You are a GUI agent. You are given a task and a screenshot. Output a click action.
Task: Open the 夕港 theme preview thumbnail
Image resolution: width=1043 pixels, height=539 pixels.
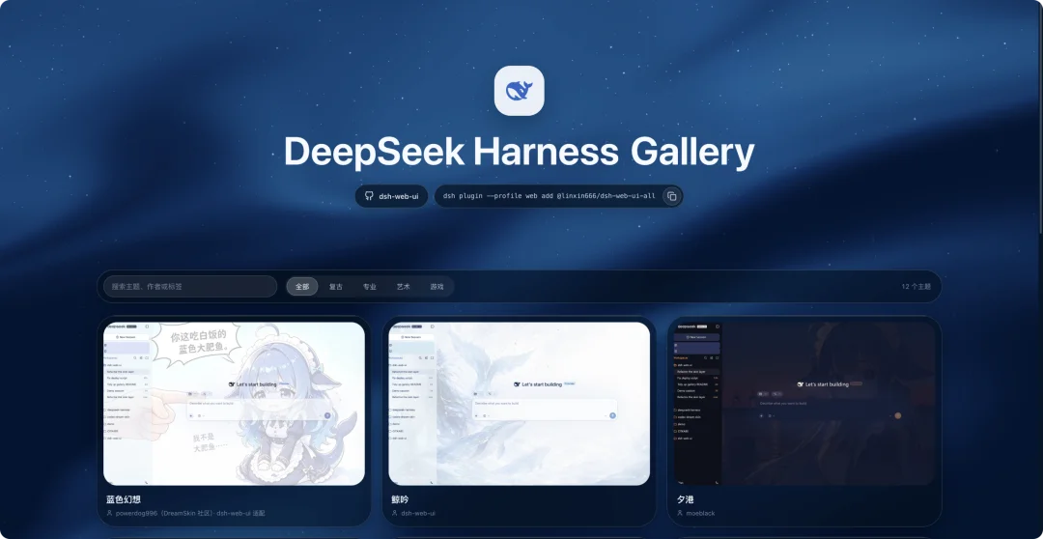tap(804, 404)
